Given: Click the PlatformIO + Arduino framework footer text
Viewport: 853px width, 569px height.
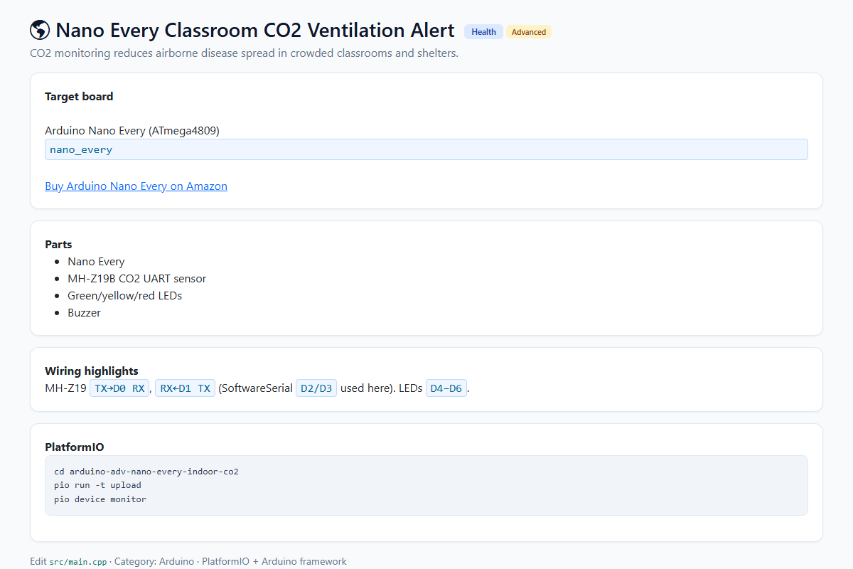Looking at the screenshot, I should [274, 562].
